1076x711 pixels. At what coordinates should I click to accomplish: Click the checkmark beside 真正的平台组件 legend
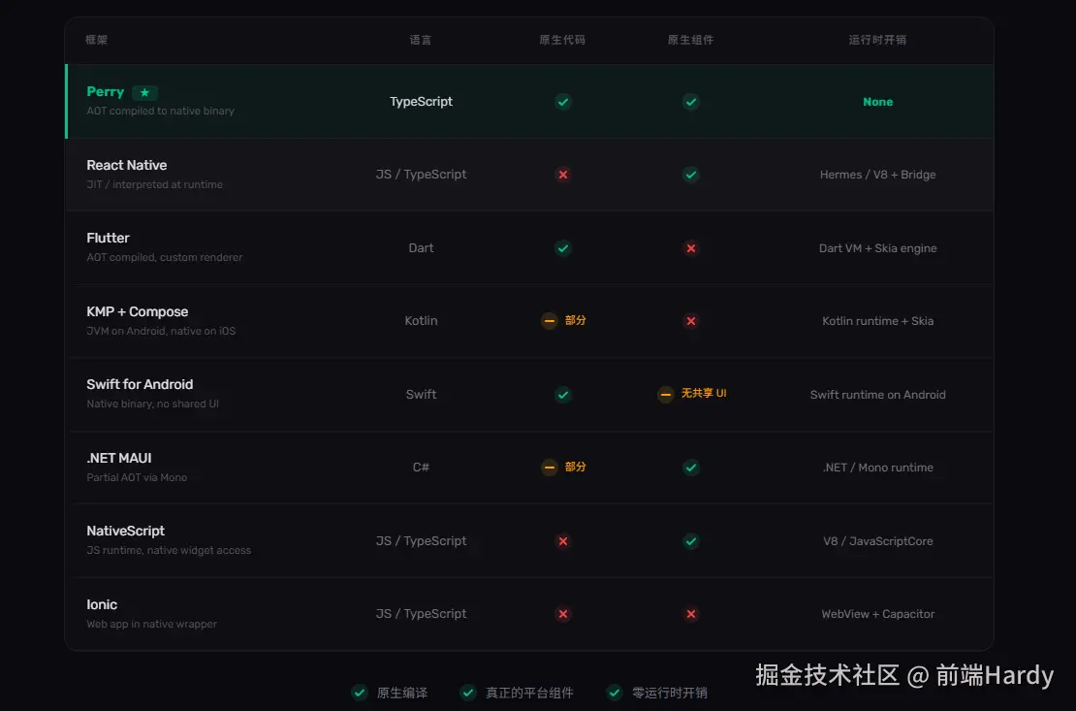pyautogui.click(x=468, y=693)
